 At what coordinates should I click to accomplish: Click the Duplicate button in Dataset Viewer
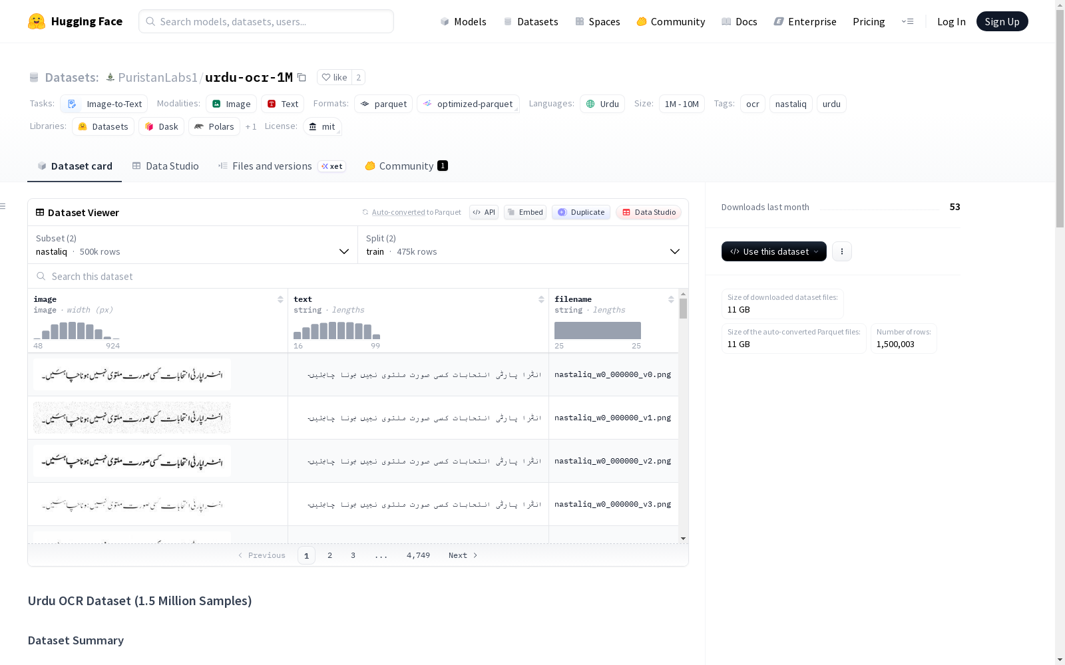point(581,212)
